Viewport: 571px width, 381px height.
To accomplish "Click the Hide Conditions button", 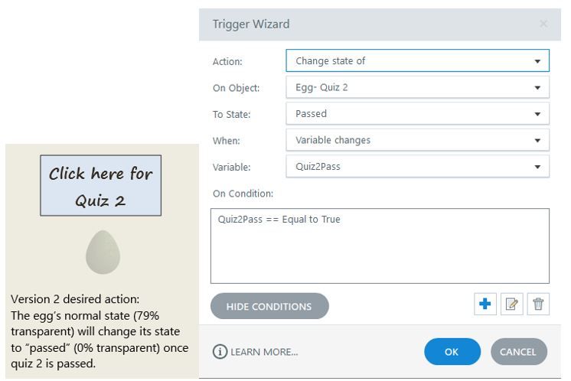I will point(269,306).
